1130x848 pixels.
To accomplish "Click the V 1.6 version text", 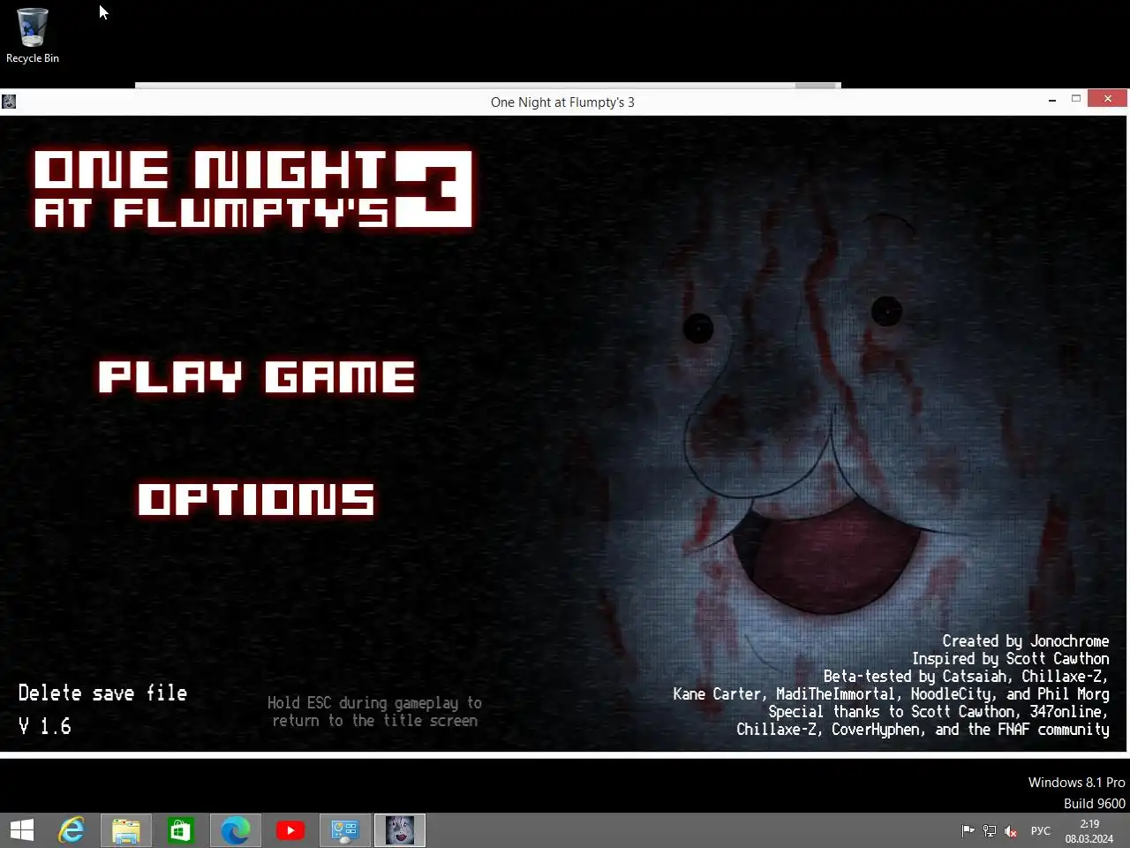I will coord(44,726).
